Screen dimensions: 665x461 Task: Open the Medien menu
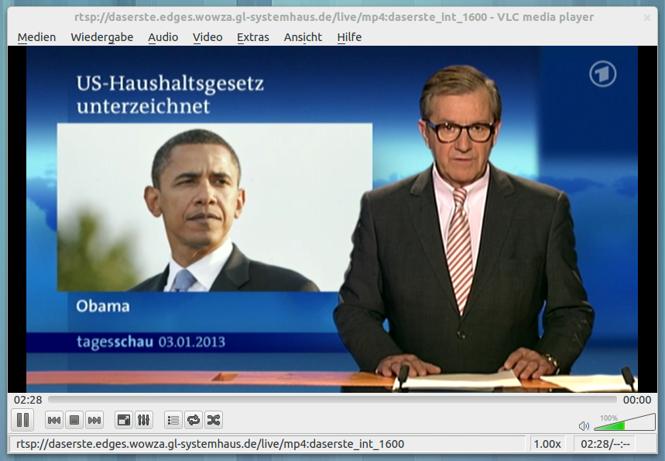pyautogui.click(x=36, y=37)
